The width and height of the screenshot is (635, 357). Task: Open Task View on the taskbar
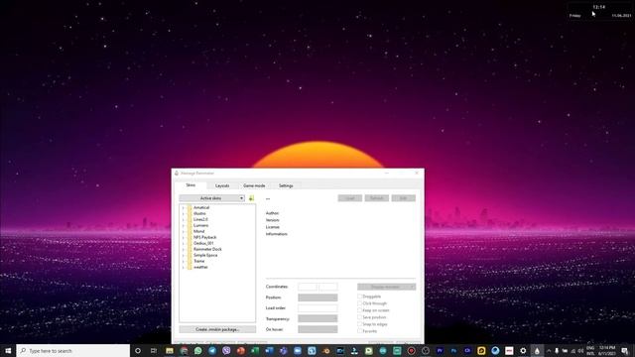click(x=154, y=350)
